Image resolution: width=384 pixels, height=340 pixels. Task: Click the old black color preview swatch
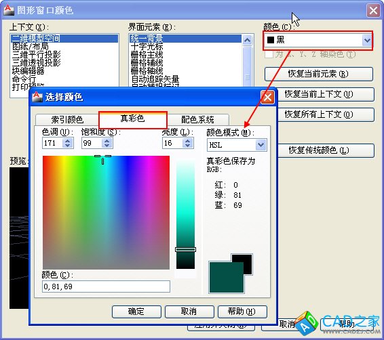tap(248, 264)
